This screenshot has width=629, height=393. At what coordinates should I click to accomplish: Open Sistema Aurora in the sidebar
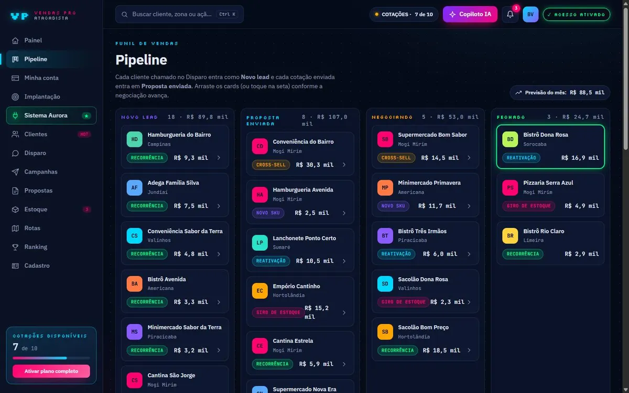[x=51, y=115]
